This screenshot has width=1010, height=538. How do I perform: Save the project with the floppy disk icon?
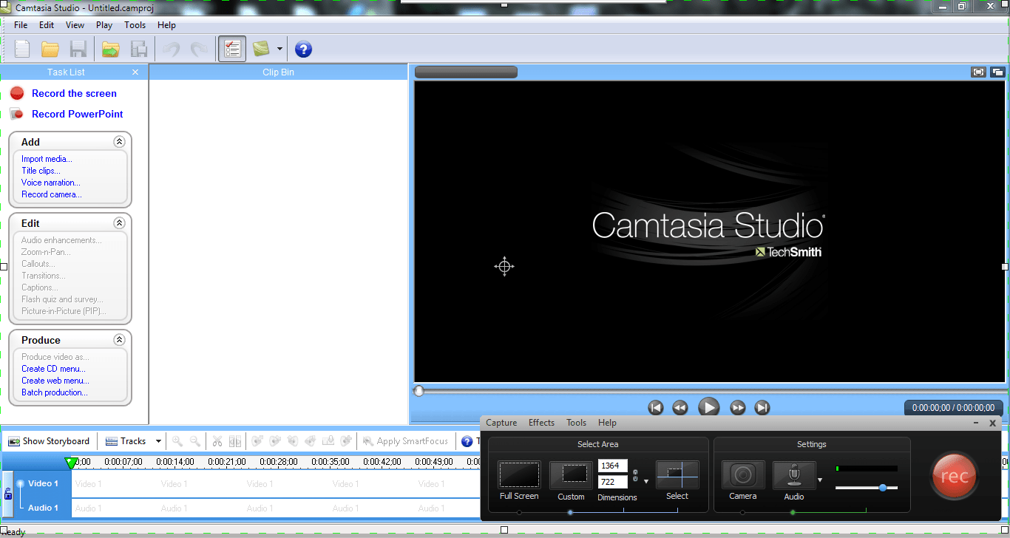(x=78, y=50)
